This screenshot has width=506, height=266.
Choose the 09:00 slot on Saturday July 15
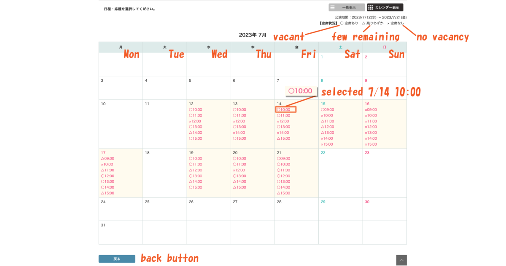328,110
